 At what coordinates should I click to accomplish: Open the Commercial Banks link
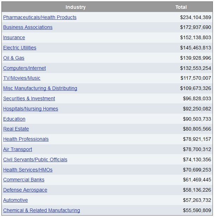(x=24, y=180)
